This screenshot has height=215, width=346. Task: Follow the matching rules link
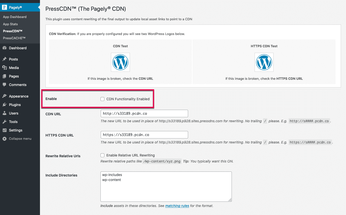coord(177,206)
